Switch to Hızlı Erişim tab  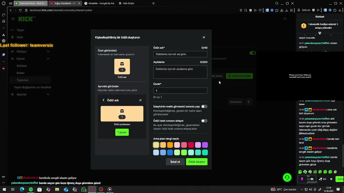(x=126, y=3)
